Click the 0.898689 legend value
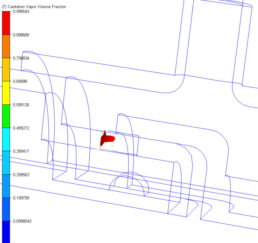The width and height of the screenshot is (258, 243). tap(21, 35)
